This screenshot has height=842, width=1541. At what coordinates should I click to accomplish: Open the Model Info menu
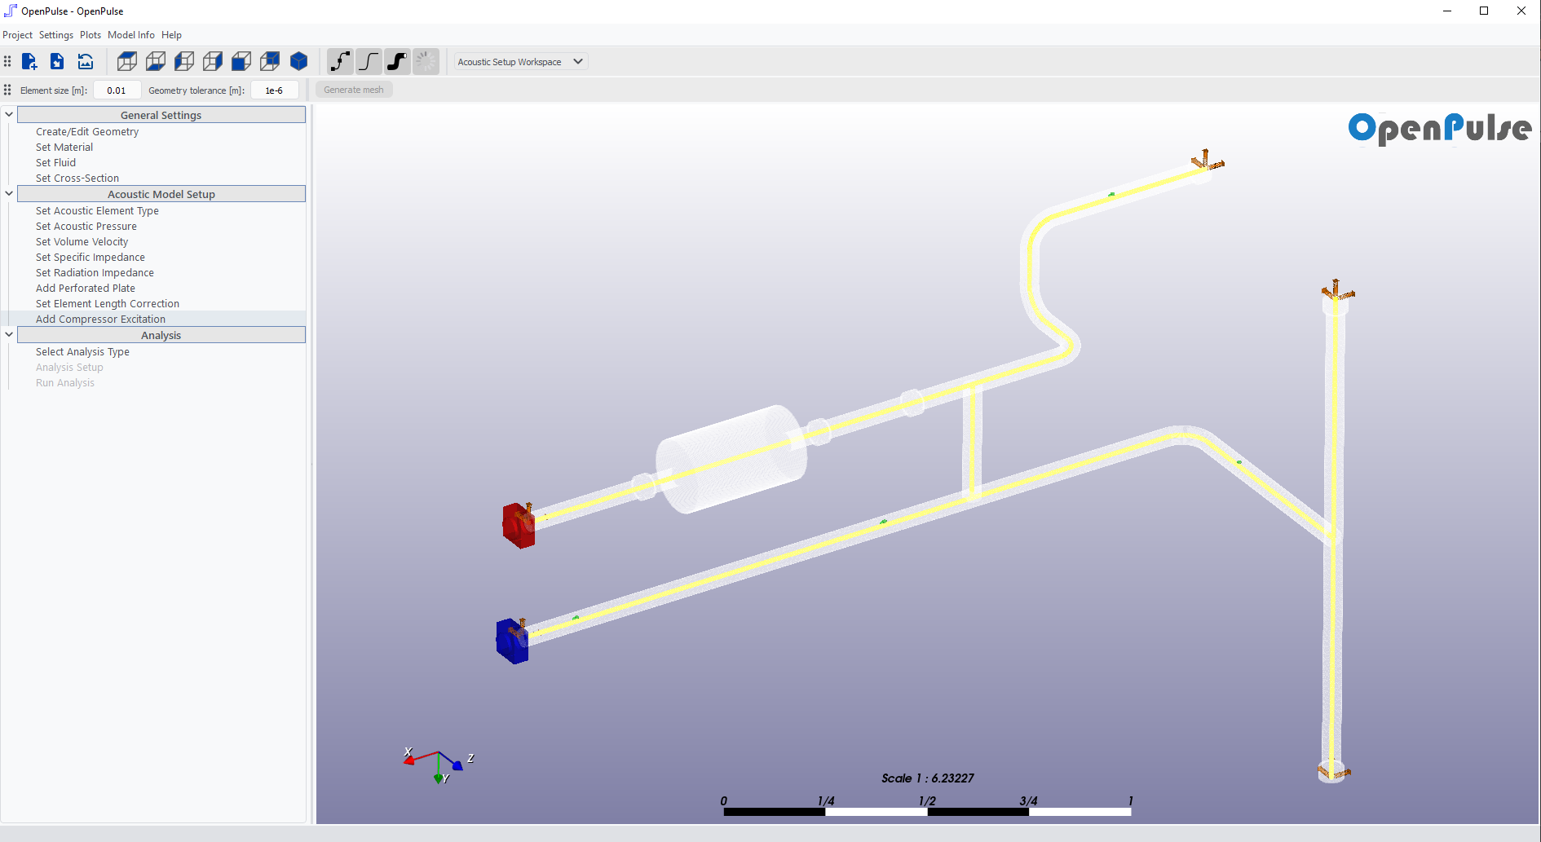point(130,35)
